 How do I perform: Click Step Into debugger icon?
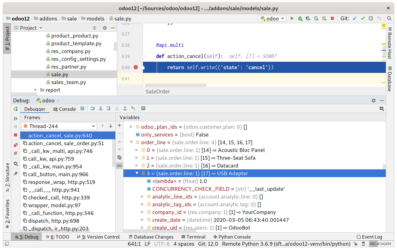(x=101, y=108)
